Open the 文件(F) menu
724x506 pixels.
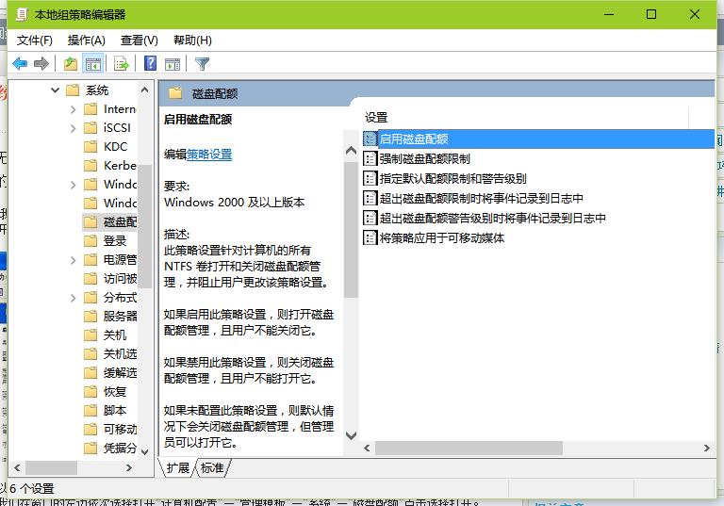click(x=35, y=41)
